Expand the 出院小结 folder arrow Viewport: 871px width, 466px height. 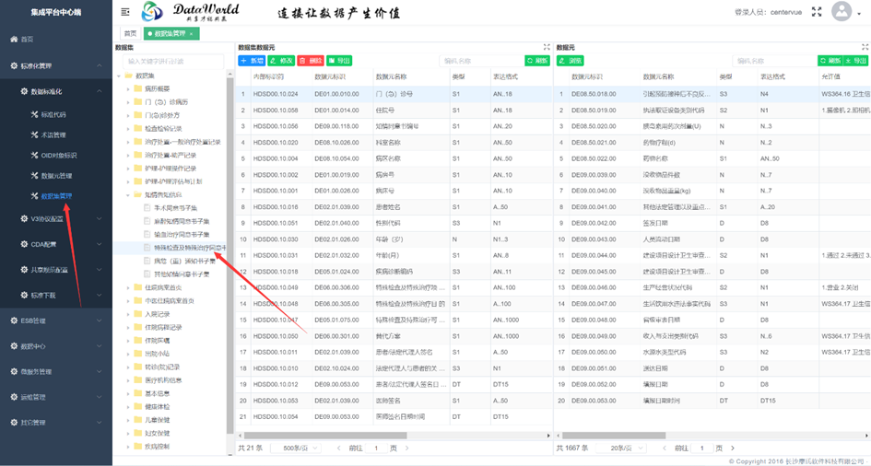pos(128,354)
